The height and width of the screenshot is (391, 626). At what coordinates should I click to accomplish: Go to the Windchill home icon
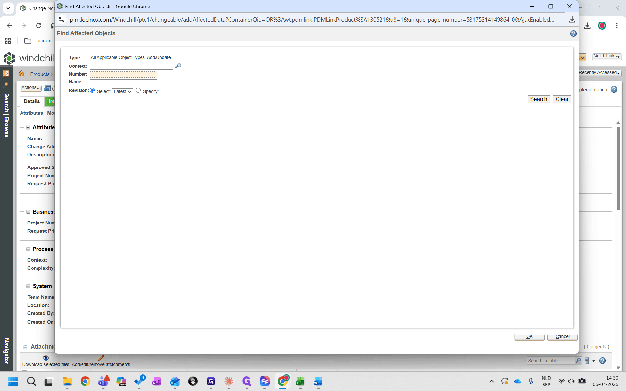coord(21,74)
